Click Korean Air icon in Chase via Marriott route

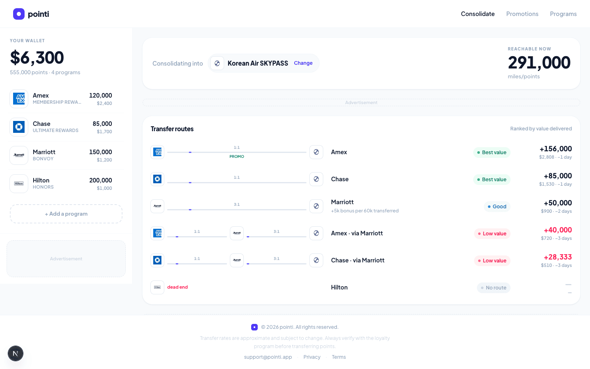316,260
